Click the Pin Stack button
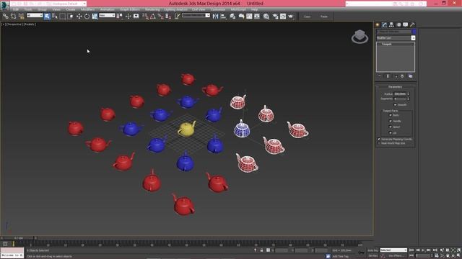The width and height of the screenshot is (462, 259). pyautogui.click(x=380, y=76)
